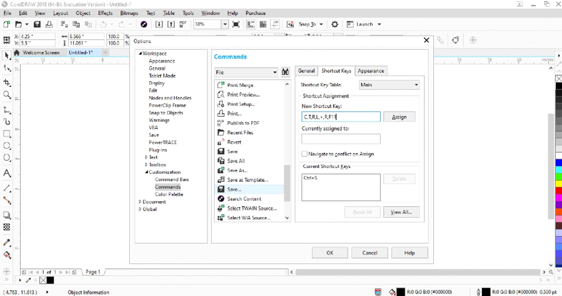This screenshot has width=562, height=296.
Task: Collapse the Customization tree node
Action: (146, 172)
